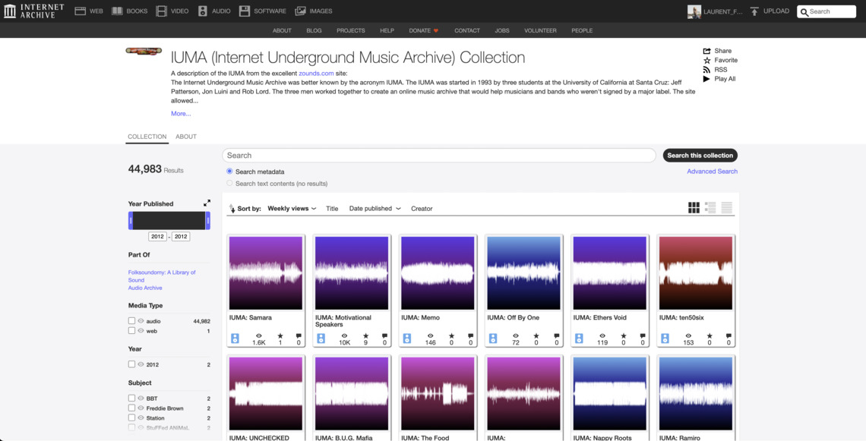Viewport: 866px width, 441px height.
Task: Follow the zounds.com link
Action: (316, 74)
